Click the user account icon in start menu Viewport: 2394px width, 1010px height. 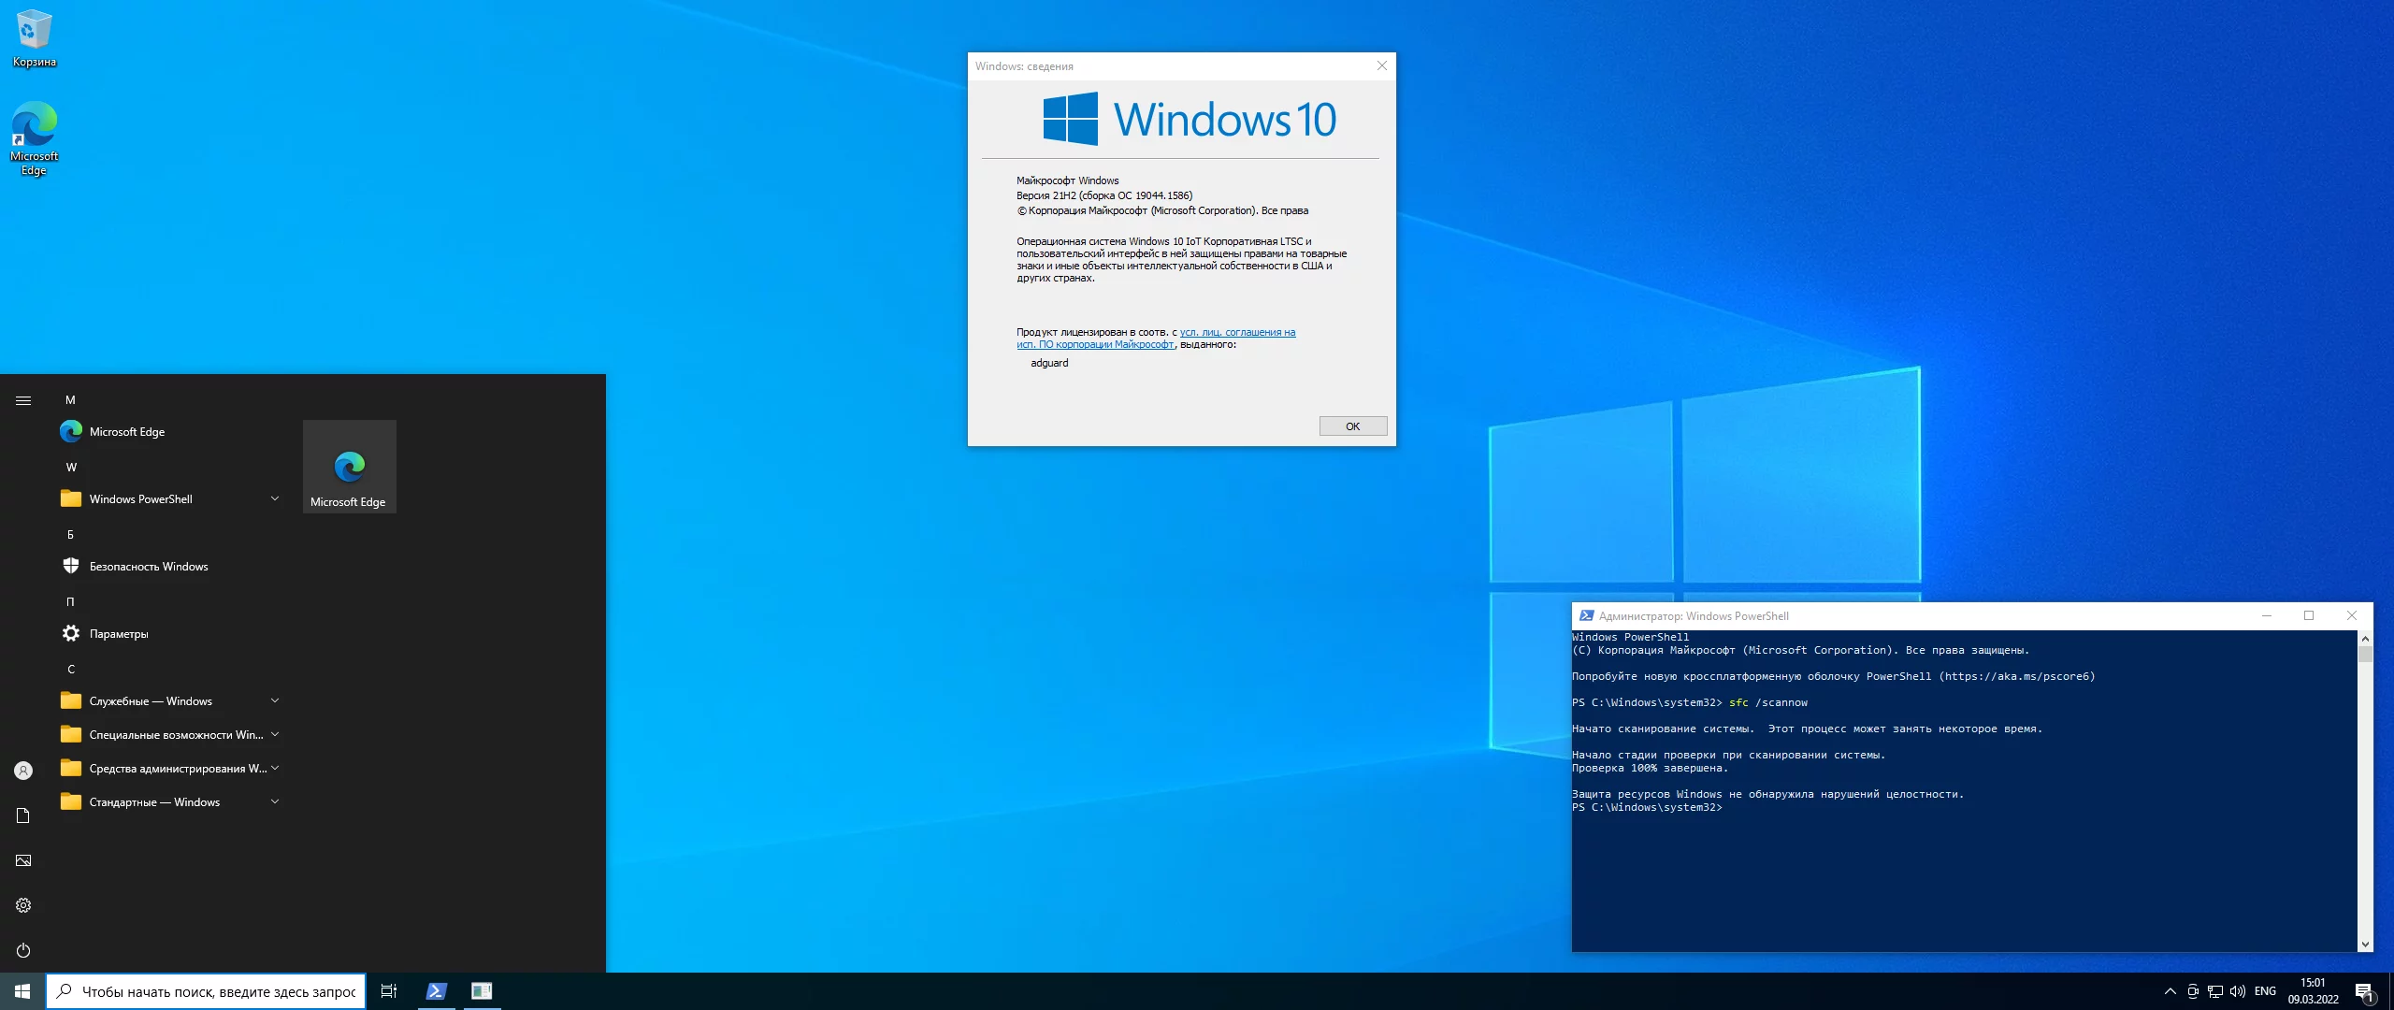pyautogui.click(x=23, y=771)
